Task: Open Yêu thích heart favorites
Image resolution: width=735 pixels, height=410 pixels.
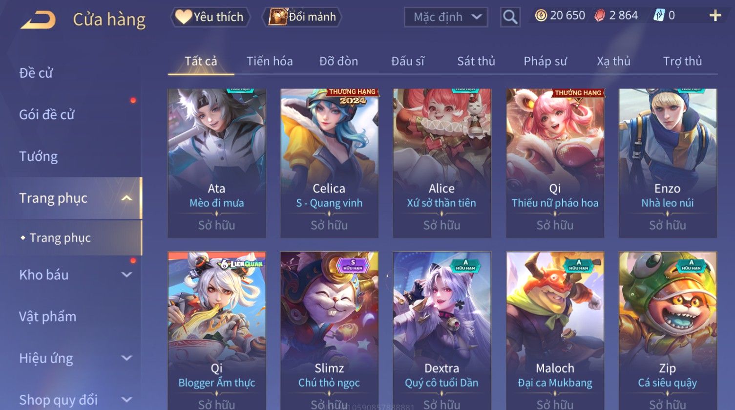Action: pos(183,17)
